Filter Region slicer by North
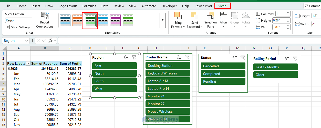321x128 pixels. (115, 73)
